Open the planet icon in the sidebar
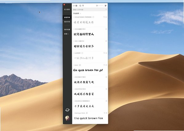The image size is (184, 131). (67, 110)
